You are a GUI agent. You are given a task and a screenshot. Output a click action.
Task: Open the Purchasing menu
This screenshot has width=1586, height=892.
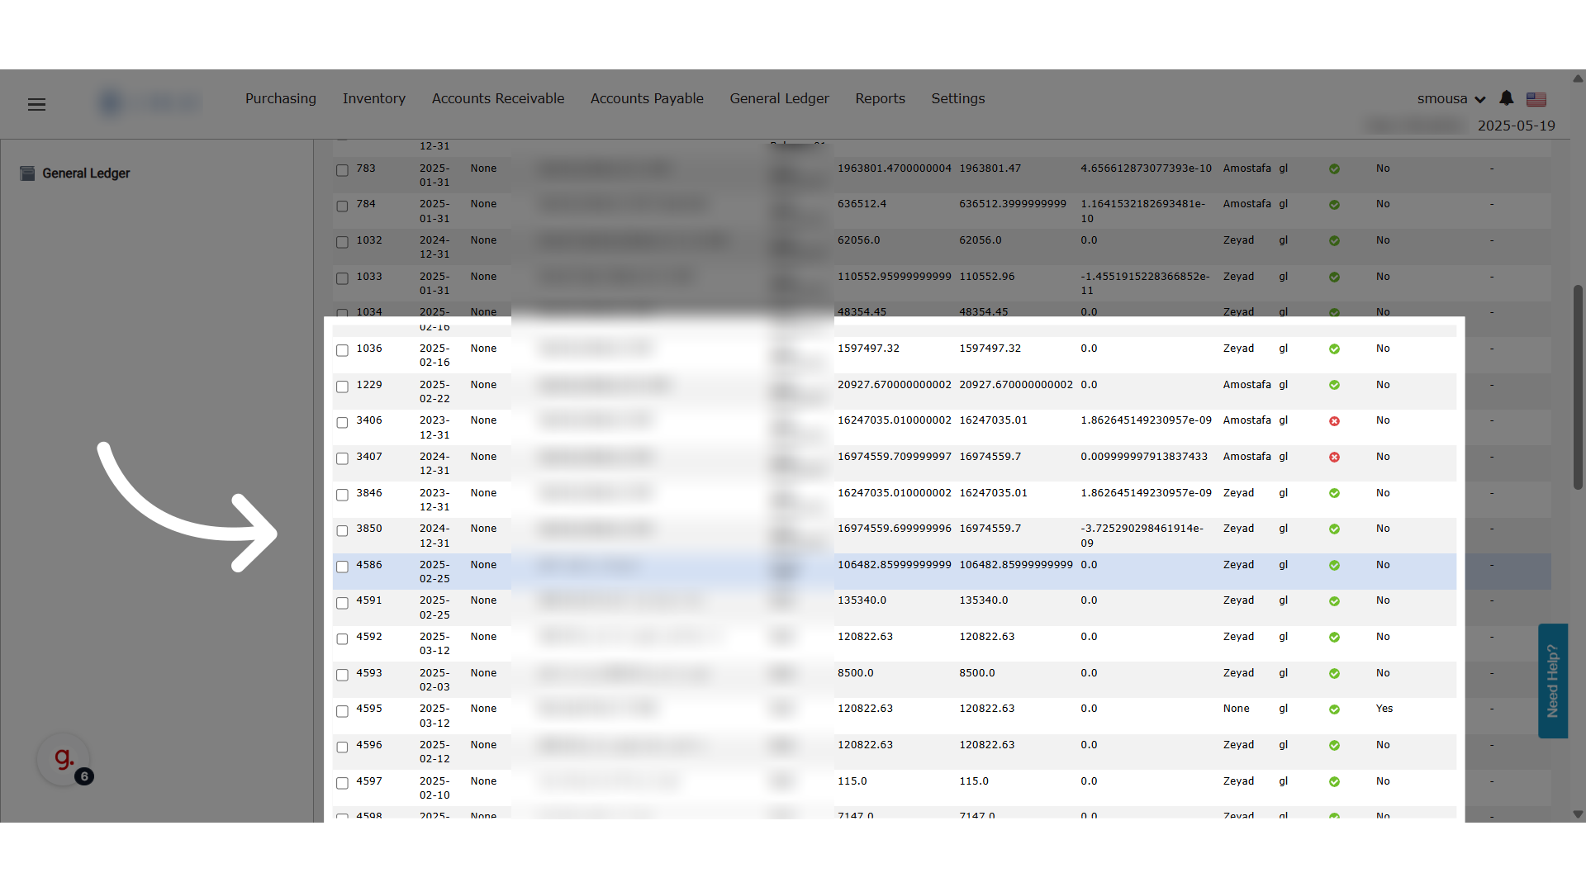coord(281,98)
